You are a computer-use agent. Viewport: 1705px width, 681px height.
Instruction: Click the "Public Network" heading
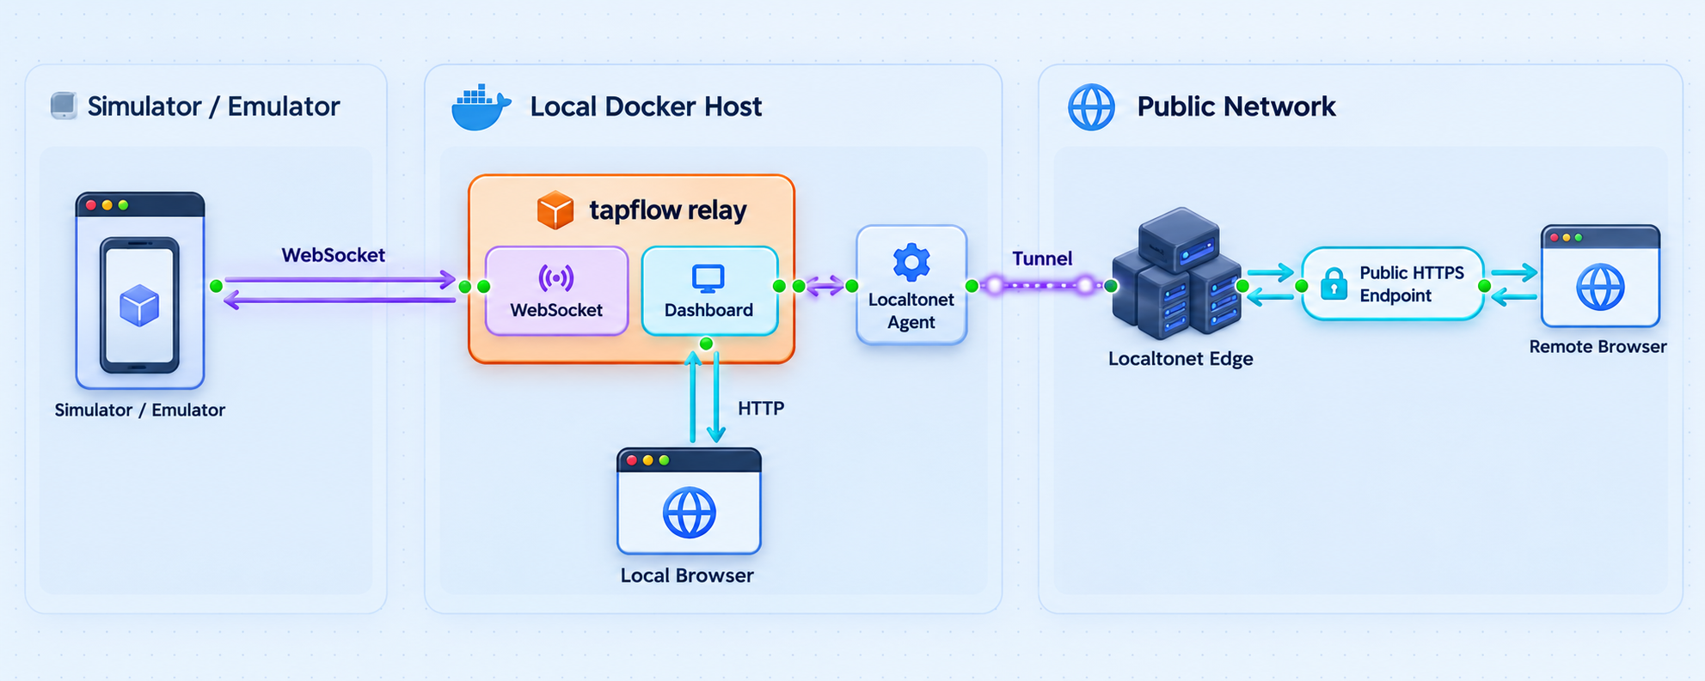click(x=1236, y=106)
